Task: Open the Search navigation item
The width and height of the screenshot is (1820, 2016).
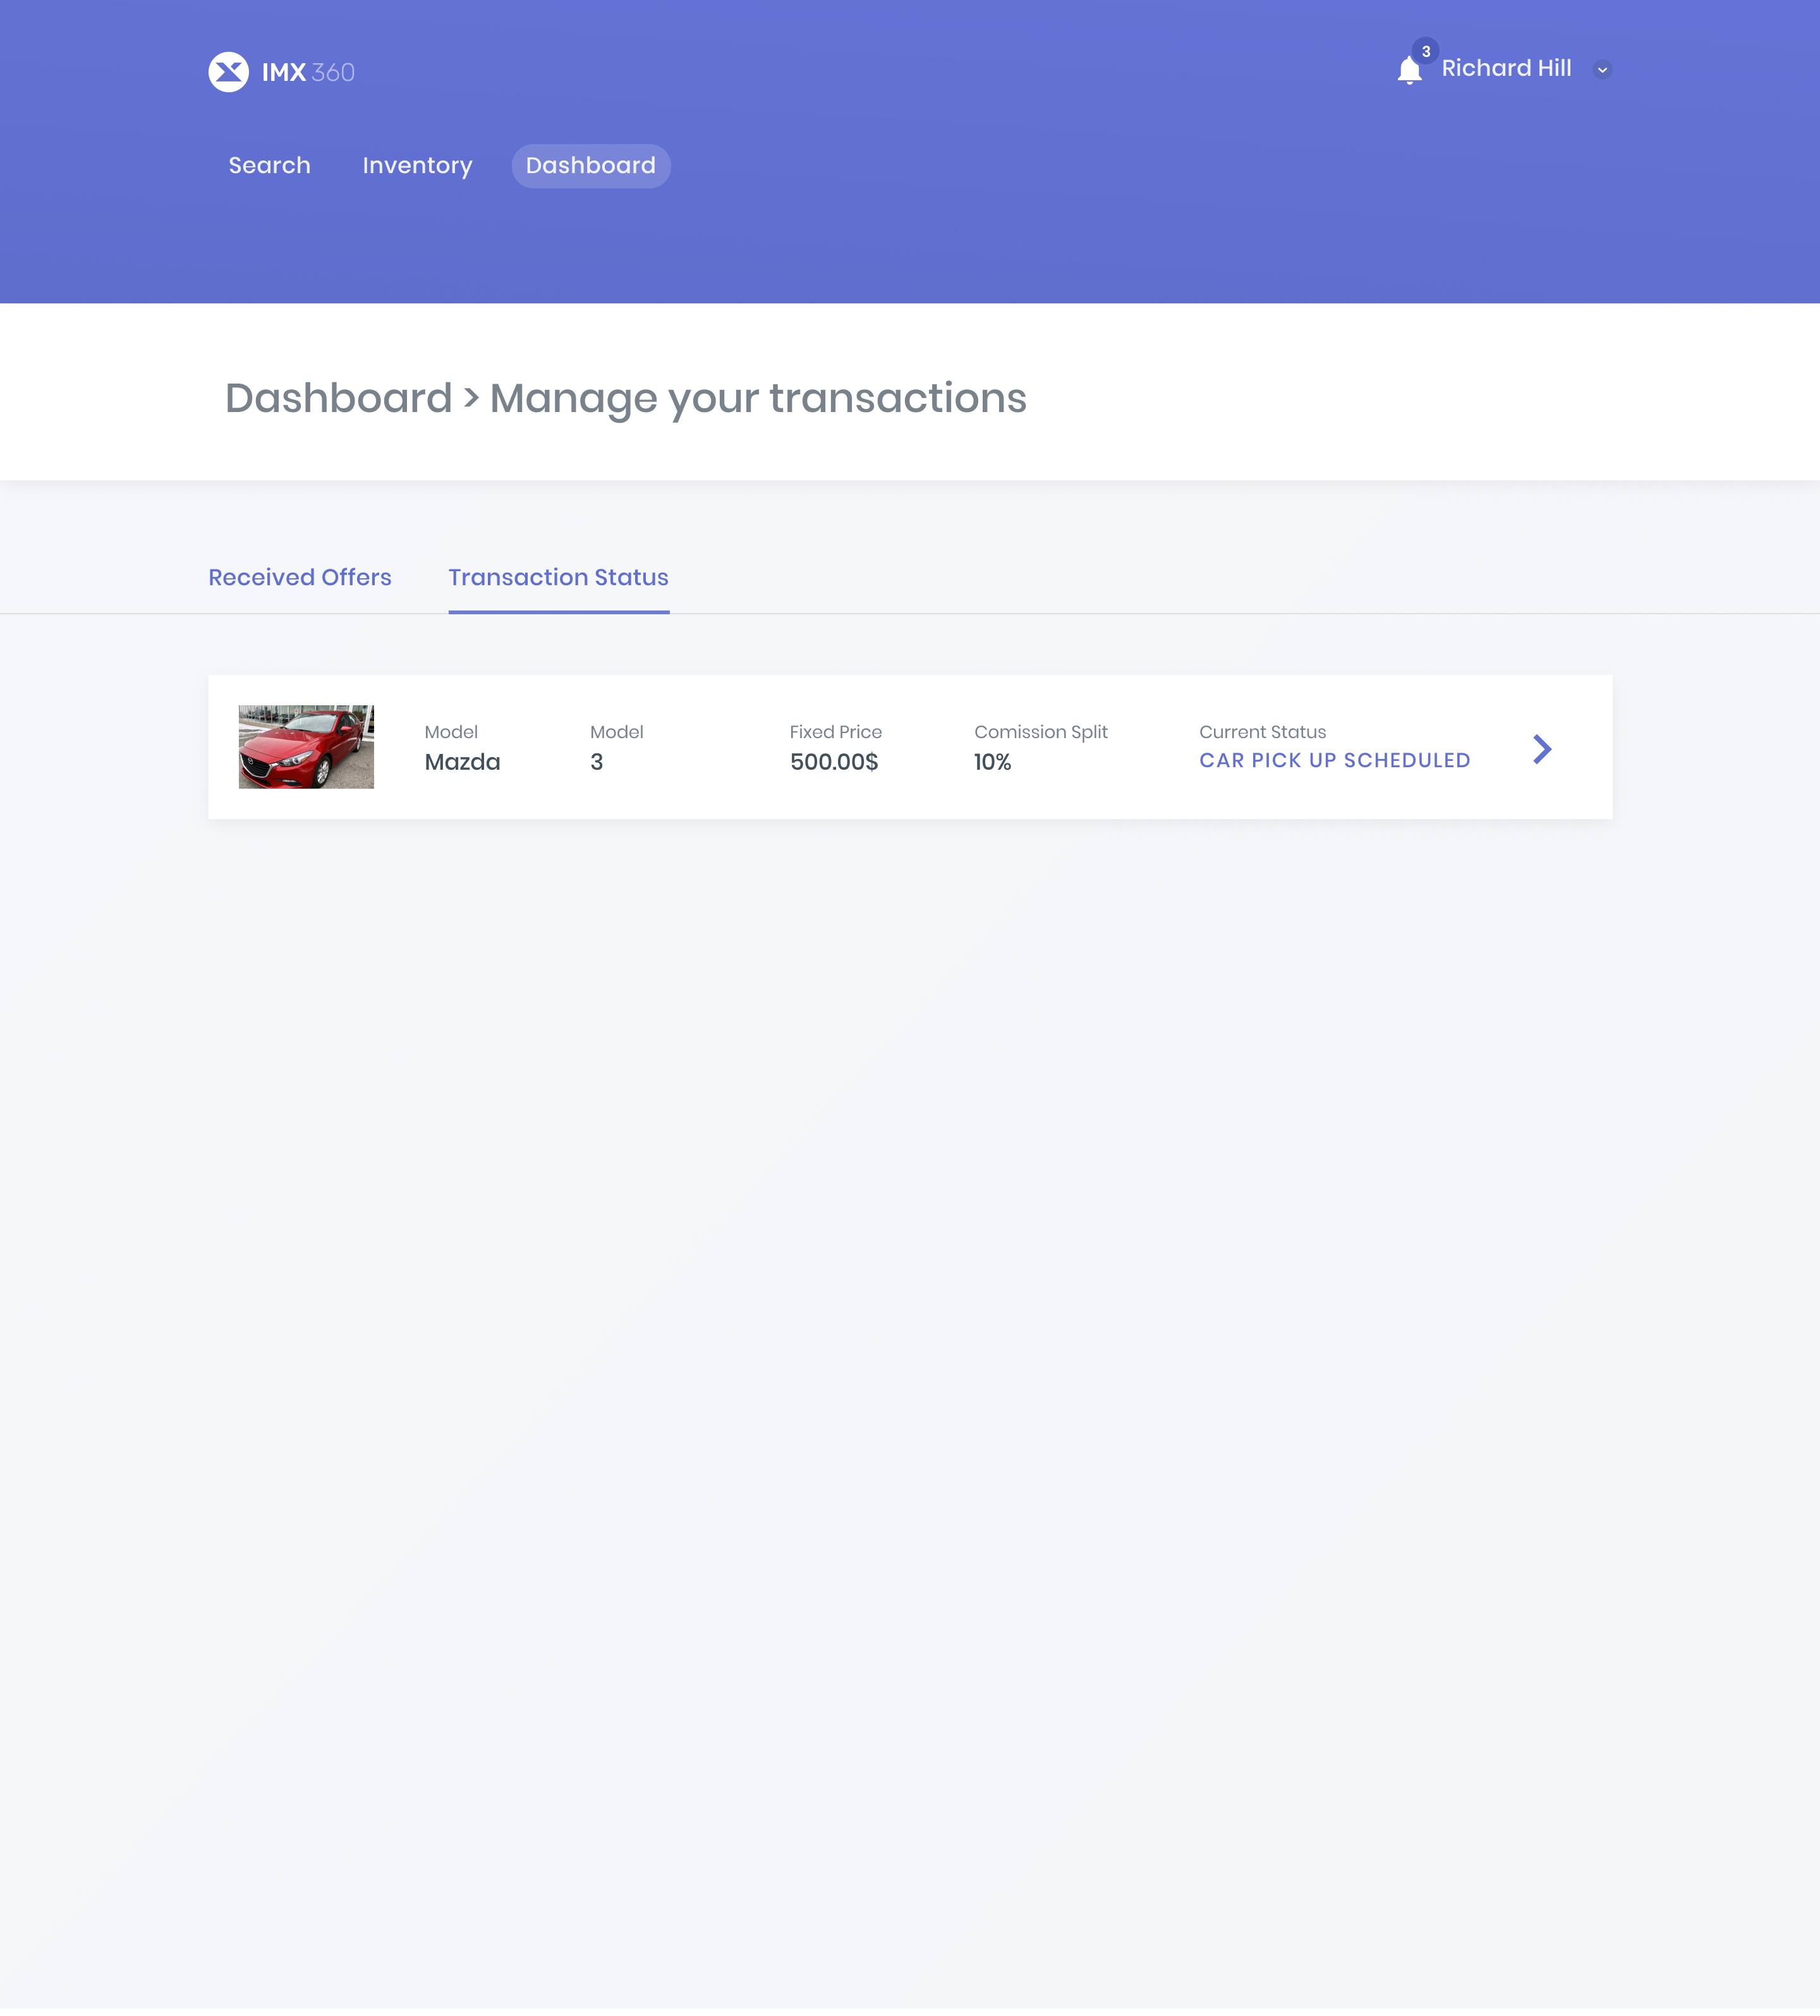Action: 269,166
